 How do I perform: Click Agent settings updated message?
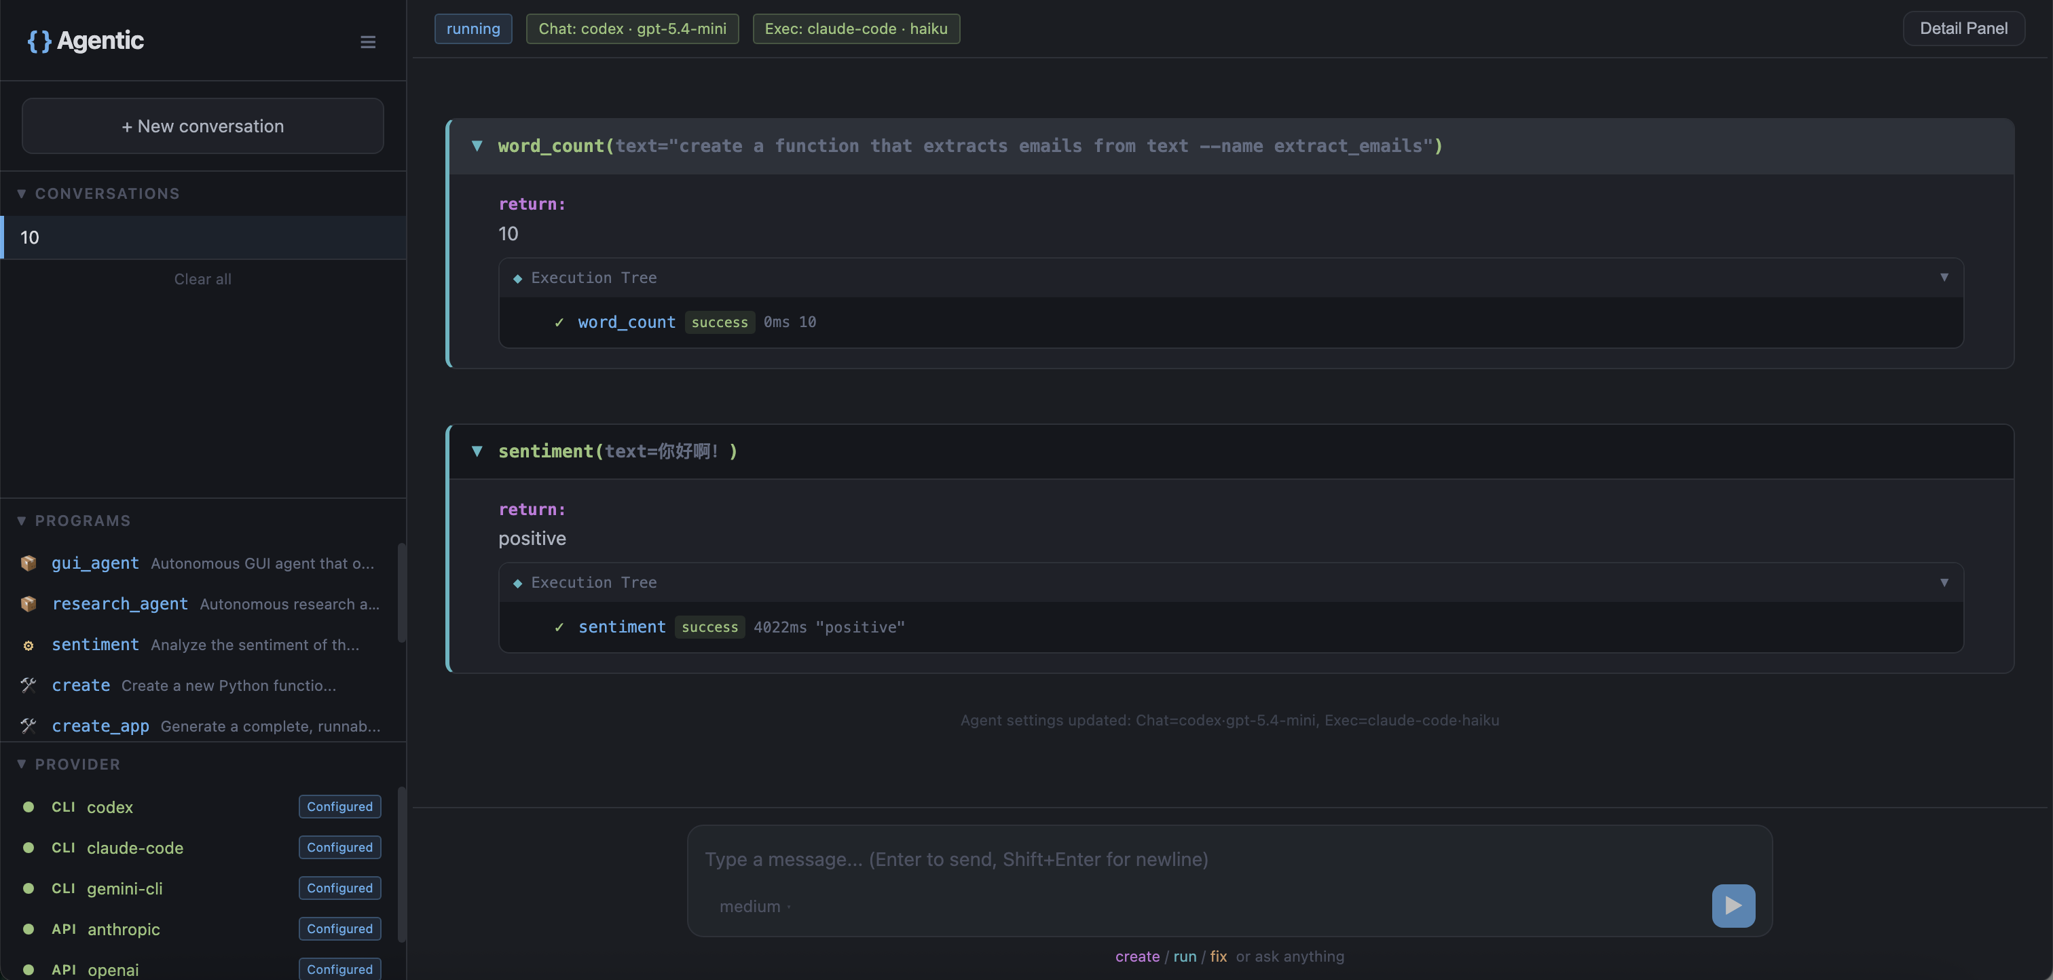(x=1229, y=720)
